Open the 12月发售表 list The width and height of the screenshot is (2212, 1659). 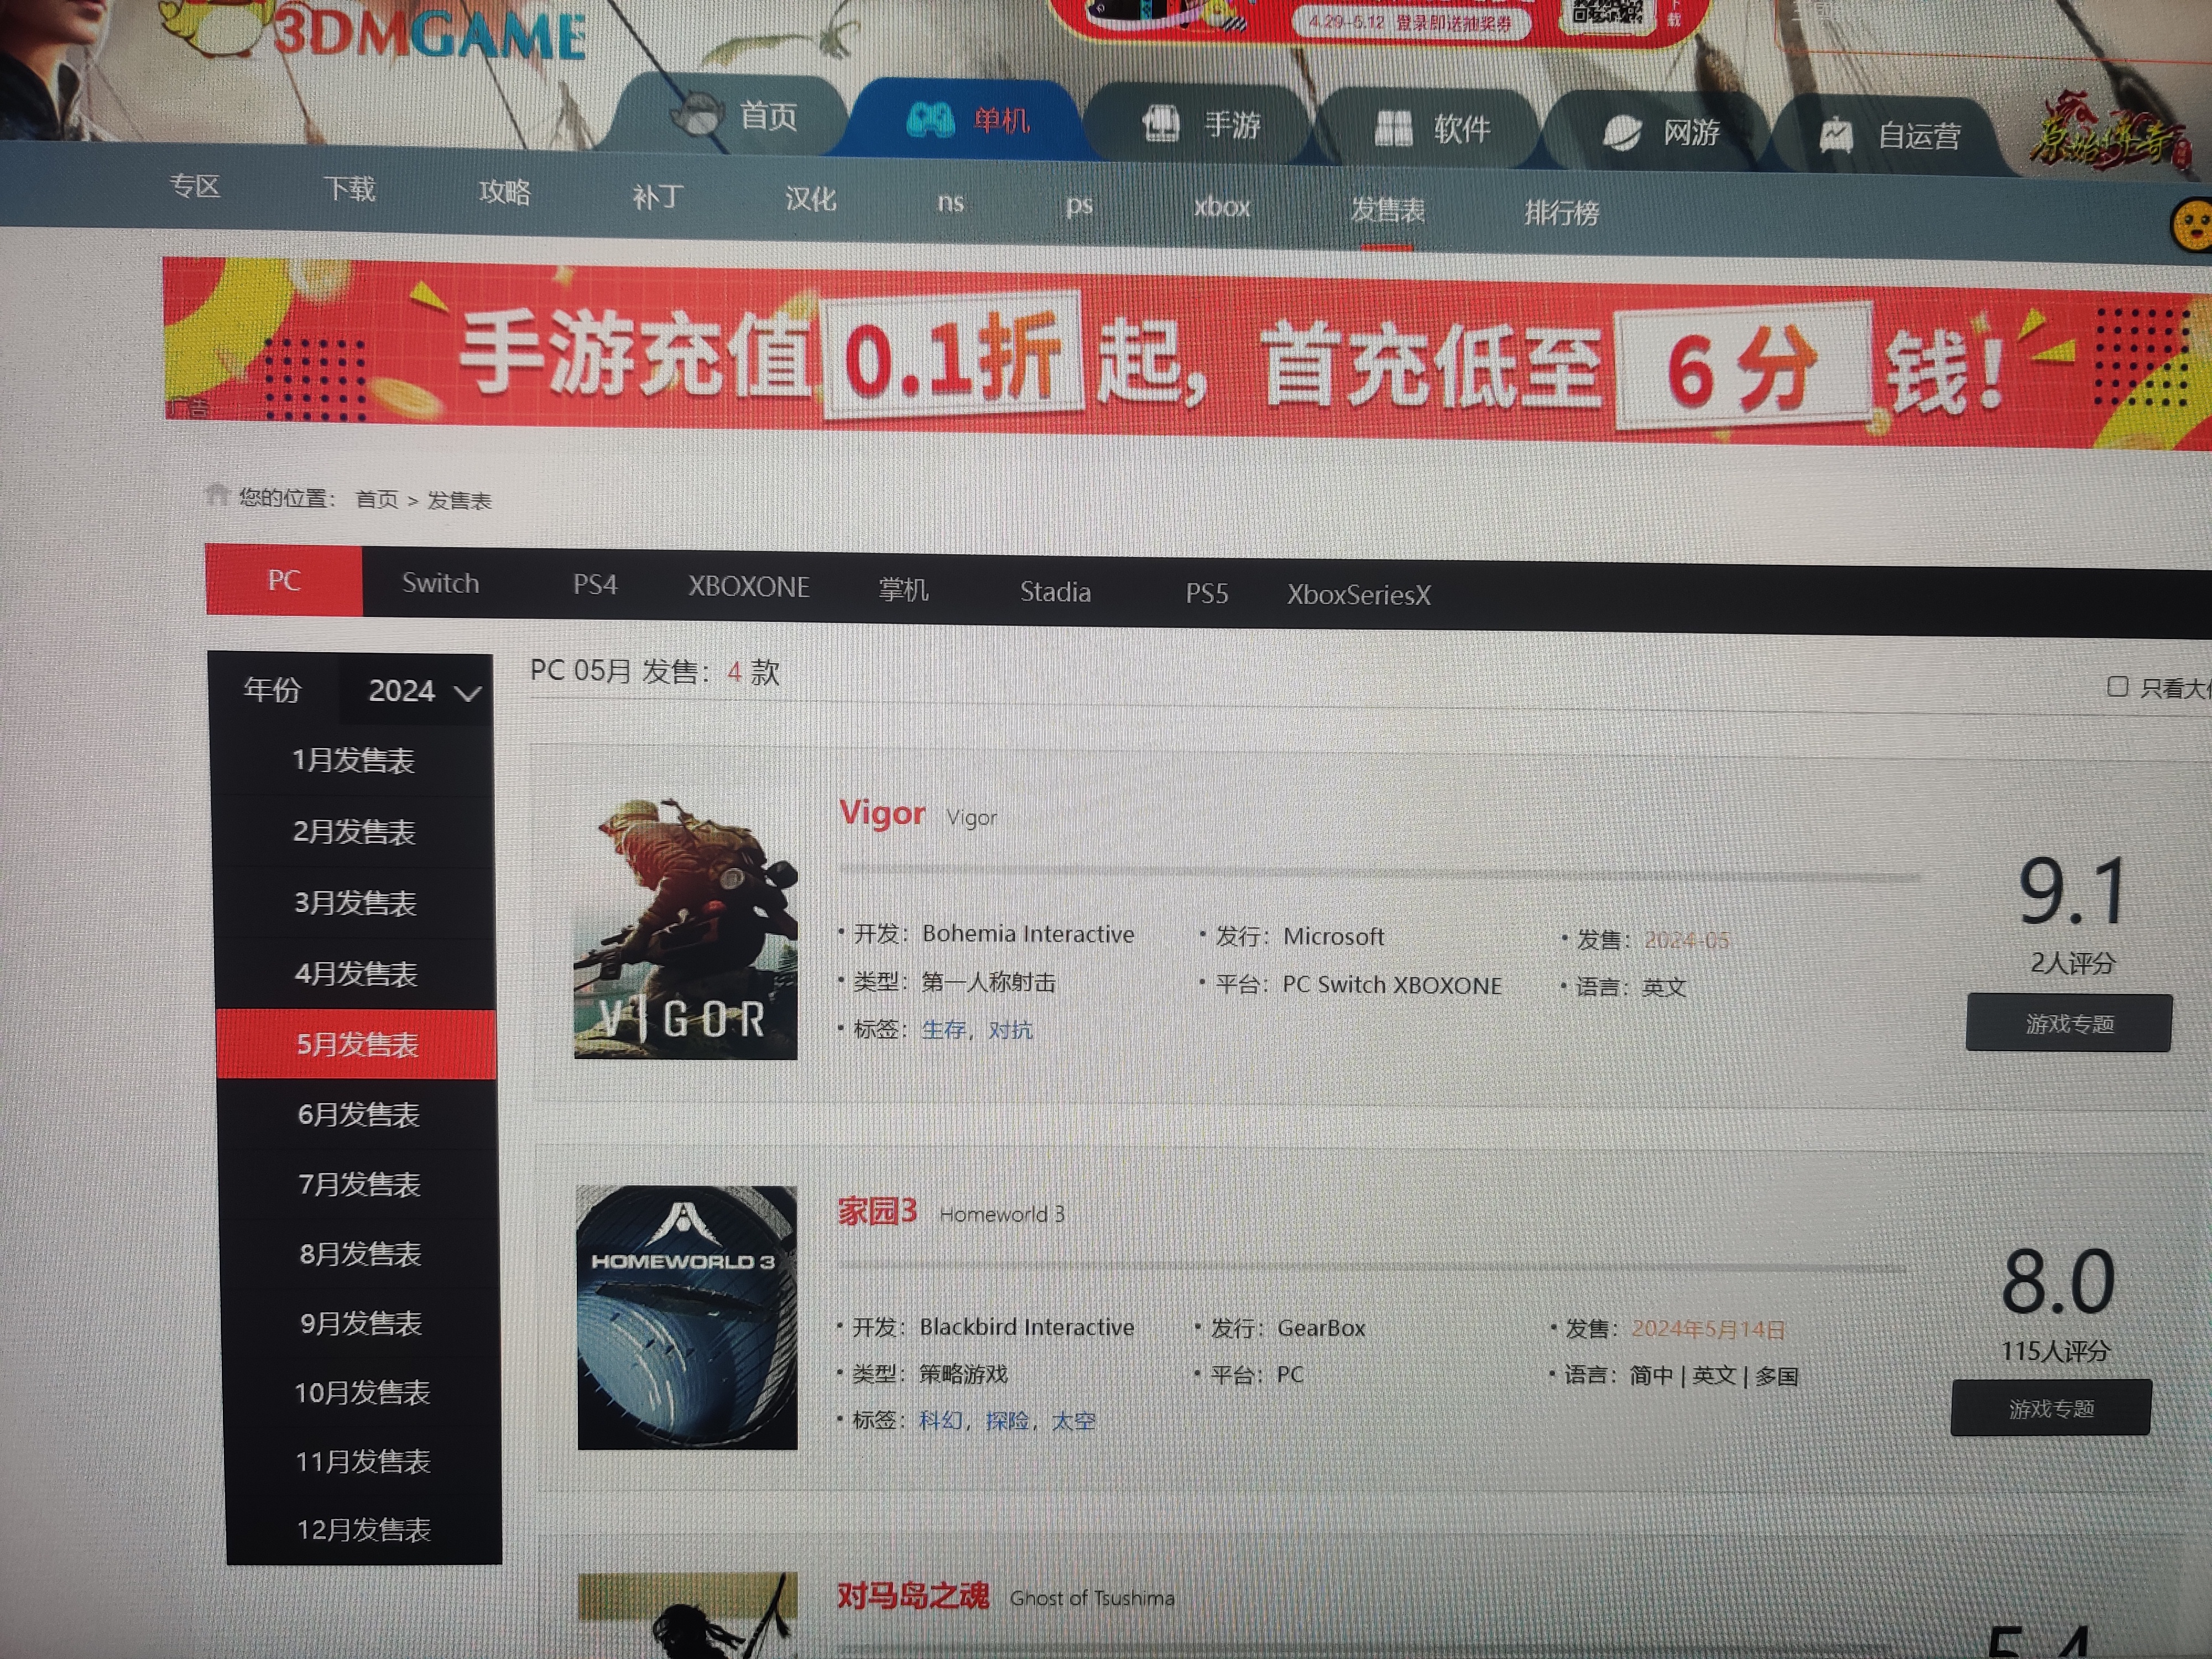[364, 1529]
